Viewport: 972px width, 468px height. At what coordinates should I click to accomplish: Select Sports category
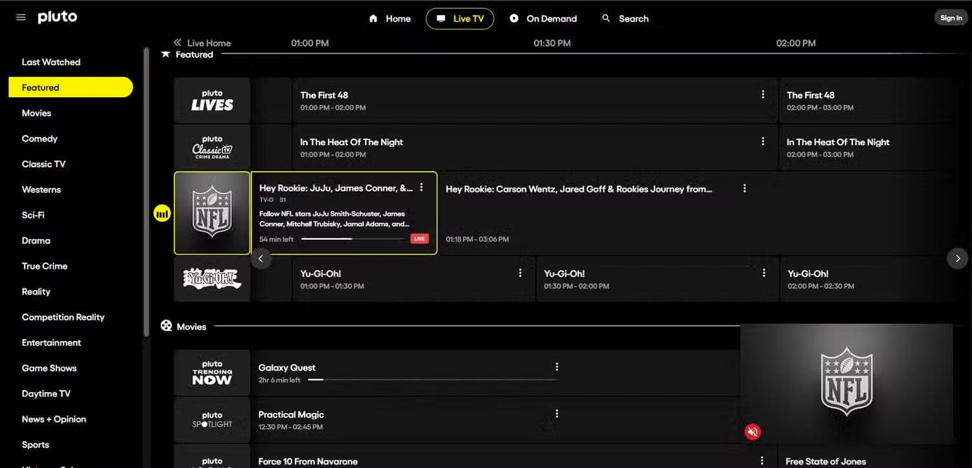(35, 445)
